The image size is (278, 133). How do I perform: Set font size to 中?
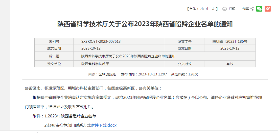pyautogui.click(x=207, y=9)
